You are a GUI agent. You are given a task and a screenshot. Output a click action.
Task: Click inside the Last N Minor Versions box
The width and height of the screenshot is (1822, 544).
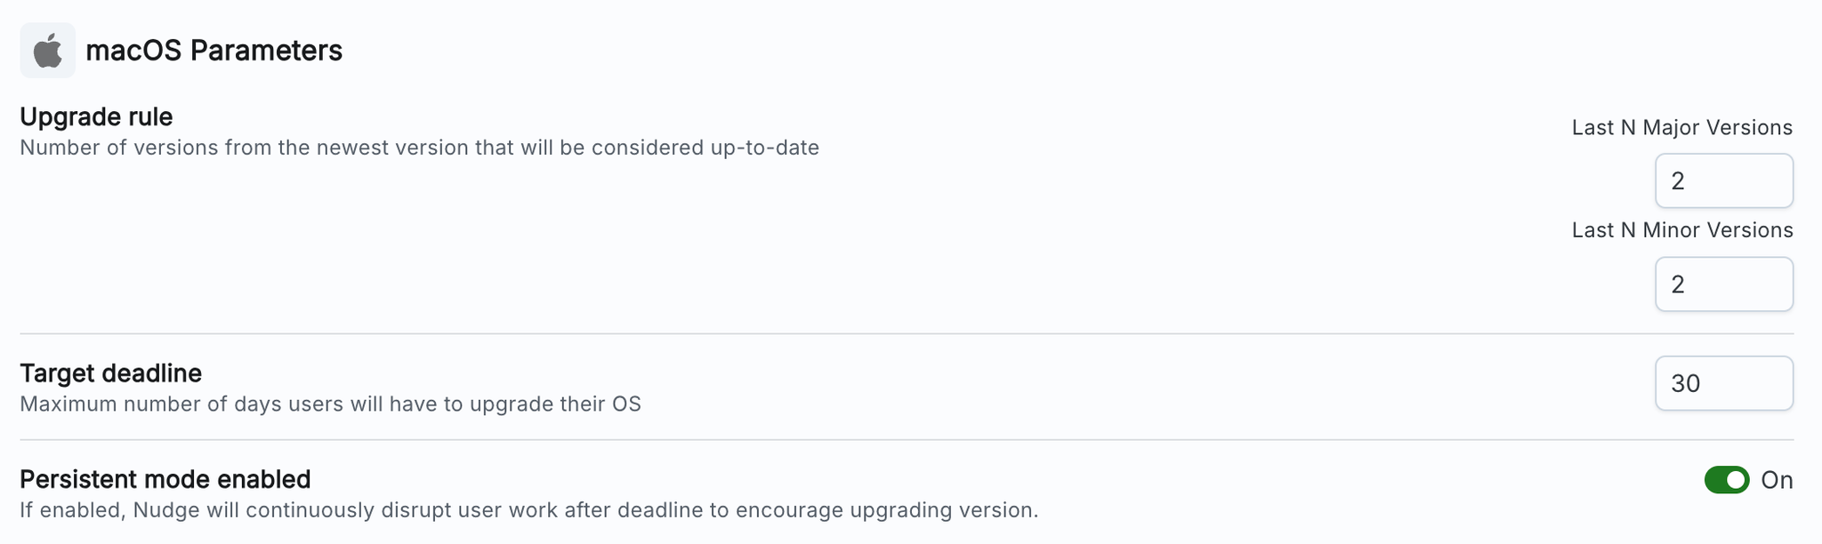[x=1723, y=284]
